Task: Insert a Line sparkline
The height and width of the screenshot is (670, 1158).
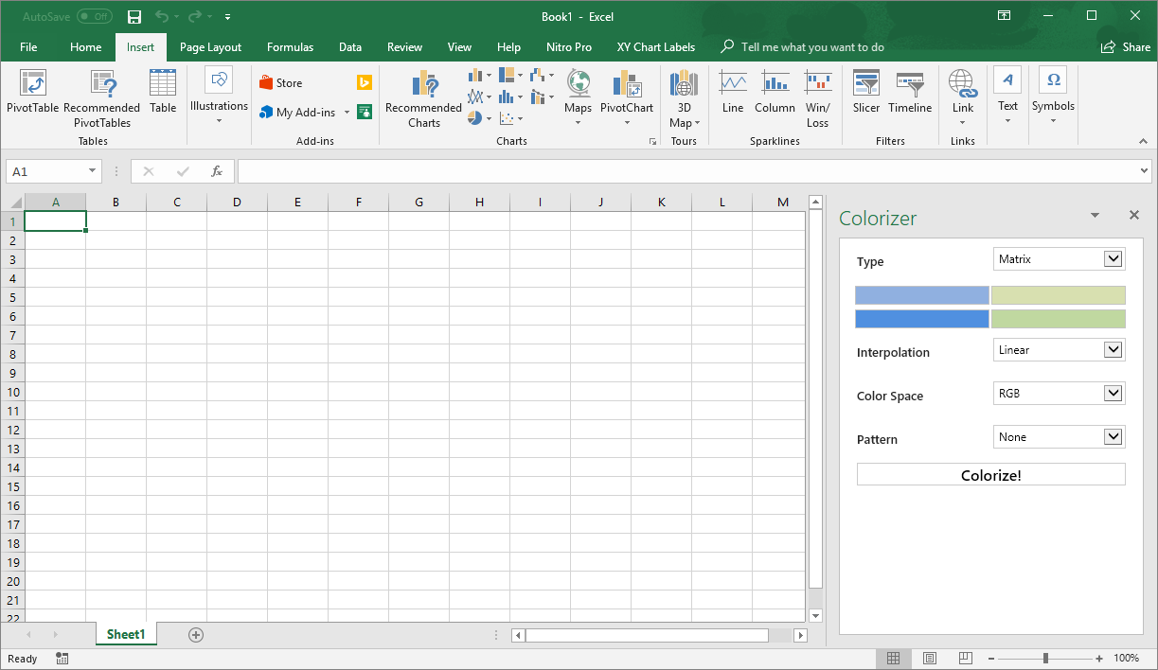Action: [732, 85]
